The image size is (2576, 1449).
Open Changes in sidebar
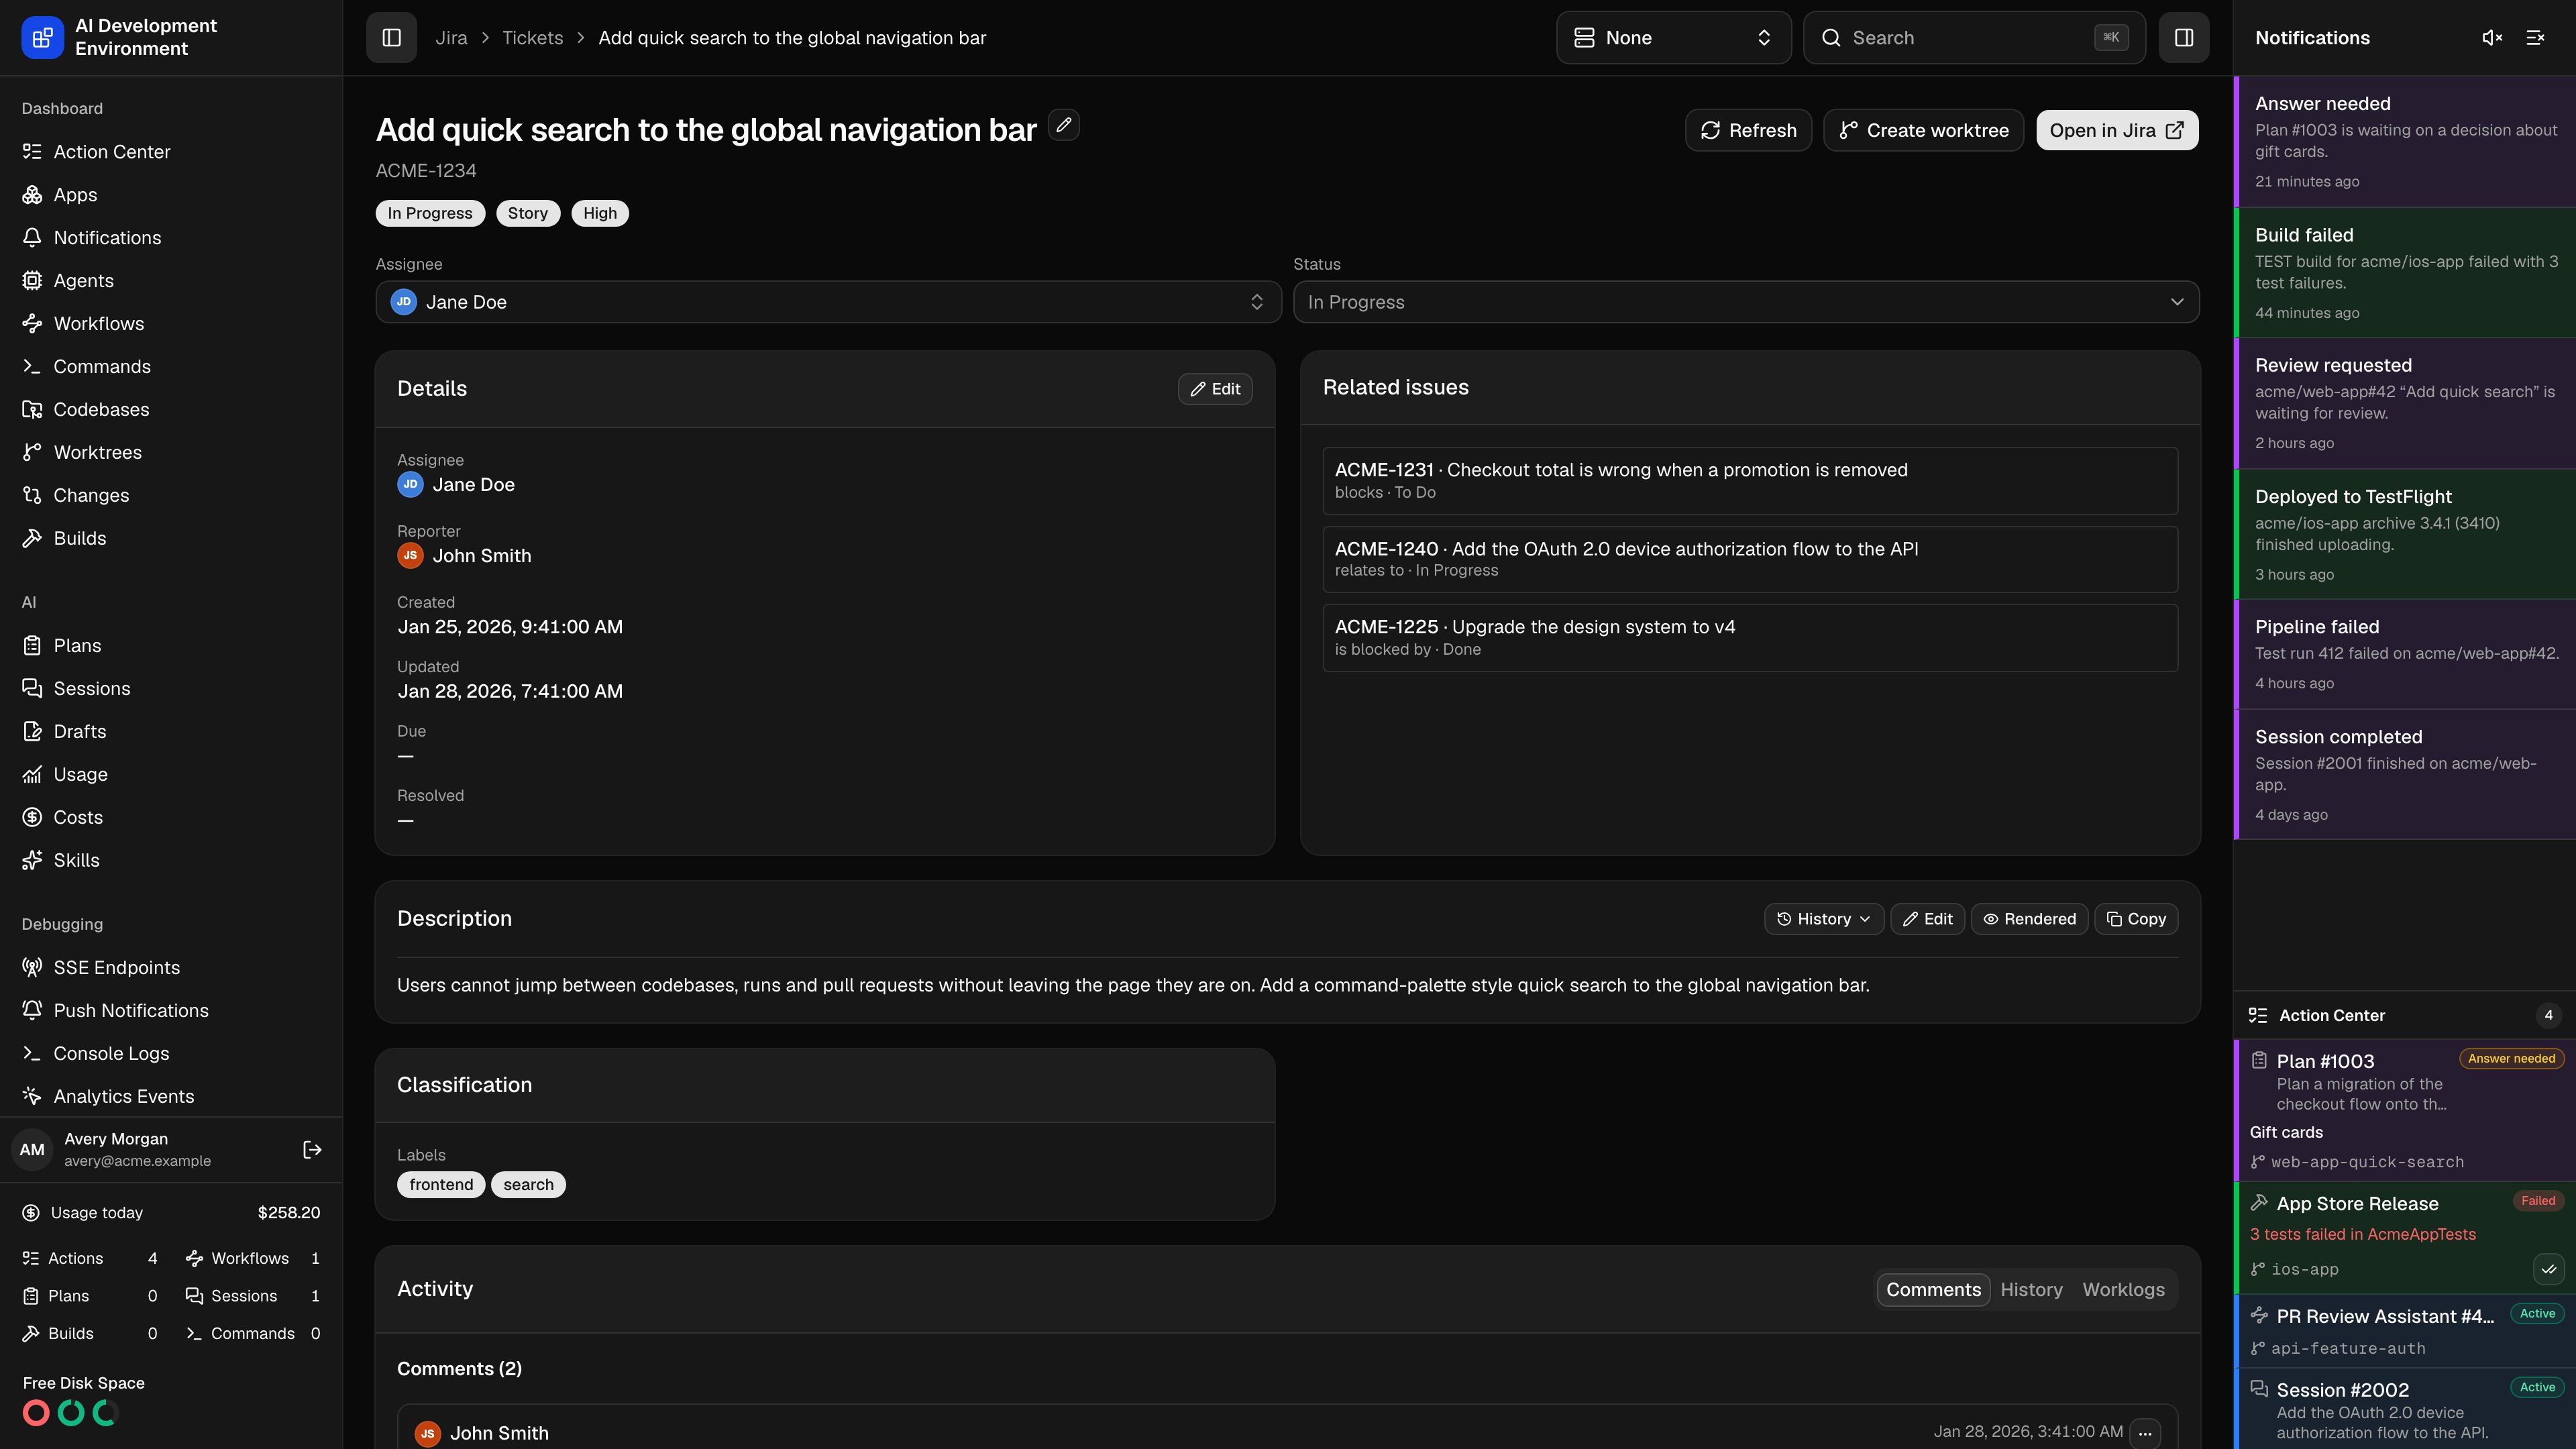click(171, 496)
